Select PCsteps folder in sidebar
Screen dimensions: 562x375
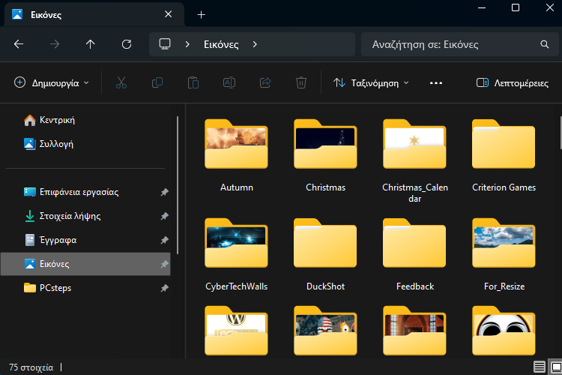86,288
